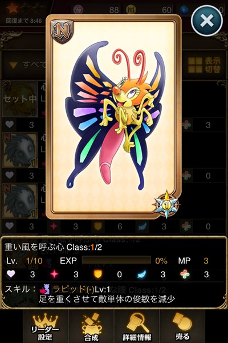Tap the pink heart stat icon
The width and height of the screenshot is (228, 343).
10,274
